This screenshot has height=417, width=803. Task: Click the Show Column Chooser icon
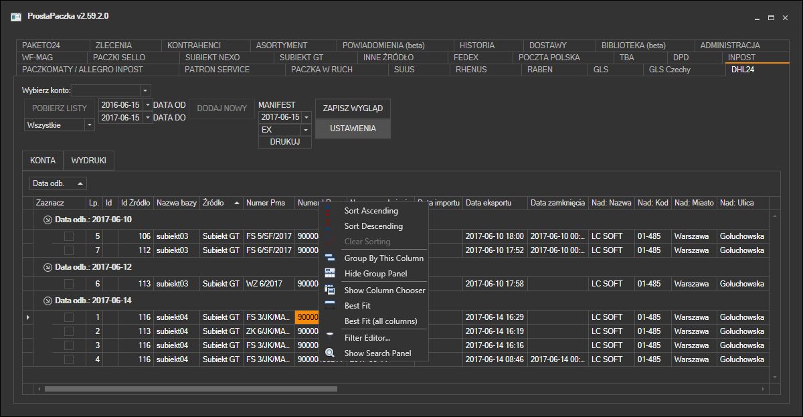[329, 290]
